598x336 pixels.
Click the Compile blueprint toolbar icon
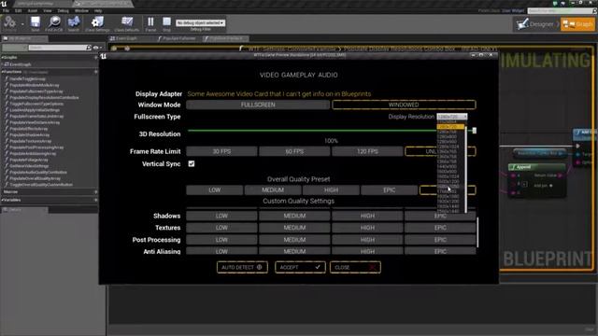click(x=9, y=22)
